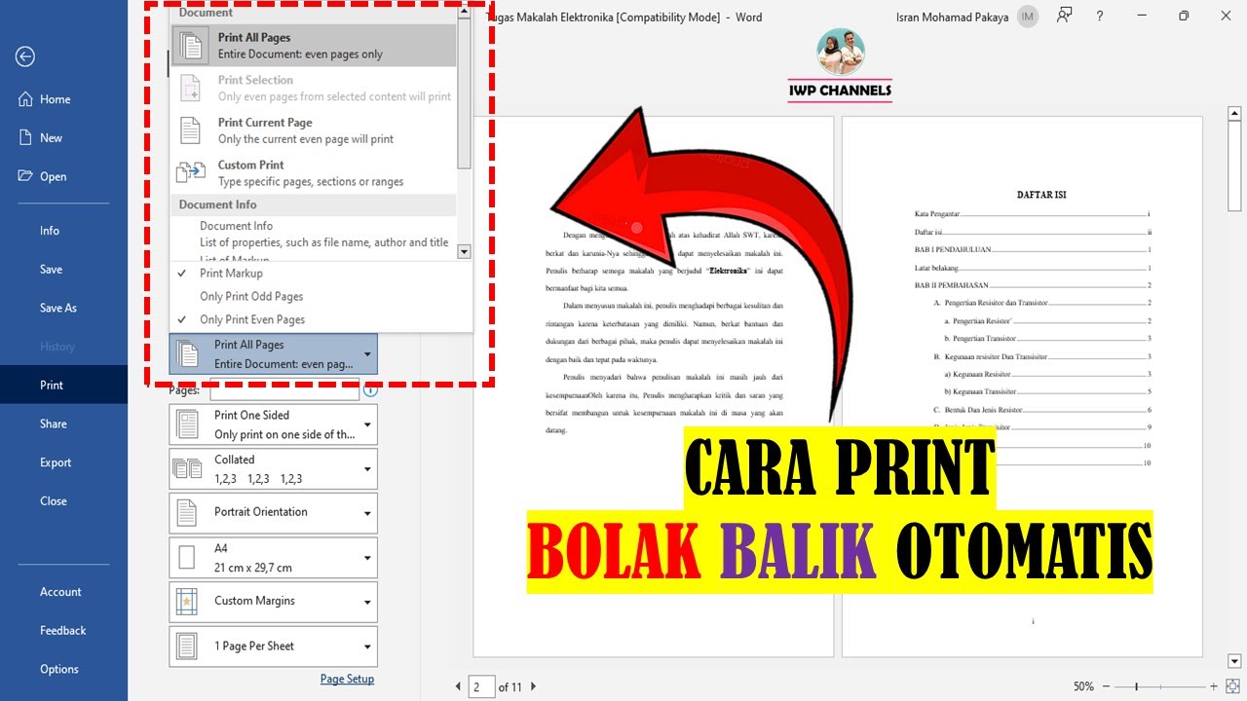1247x701 pixels.
Task: Open the Collated settings dropdown
Action: [367, 468]
